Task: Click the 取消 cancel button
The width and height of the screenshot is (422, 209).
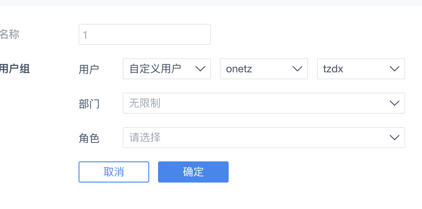Action: (114, 172)
